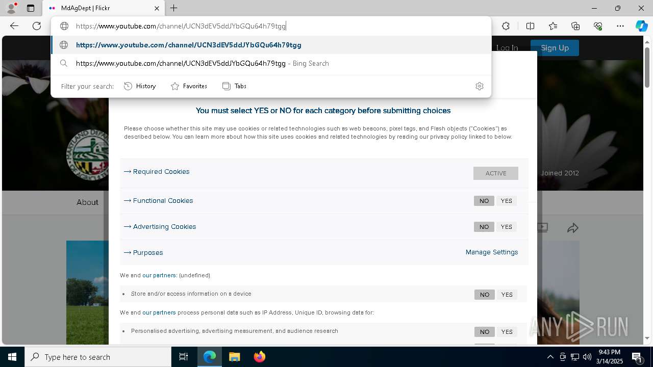The height and width of the screenshot is (367, 653).
Task: Open the tab actions menu icon
Action: click(31, 8)
